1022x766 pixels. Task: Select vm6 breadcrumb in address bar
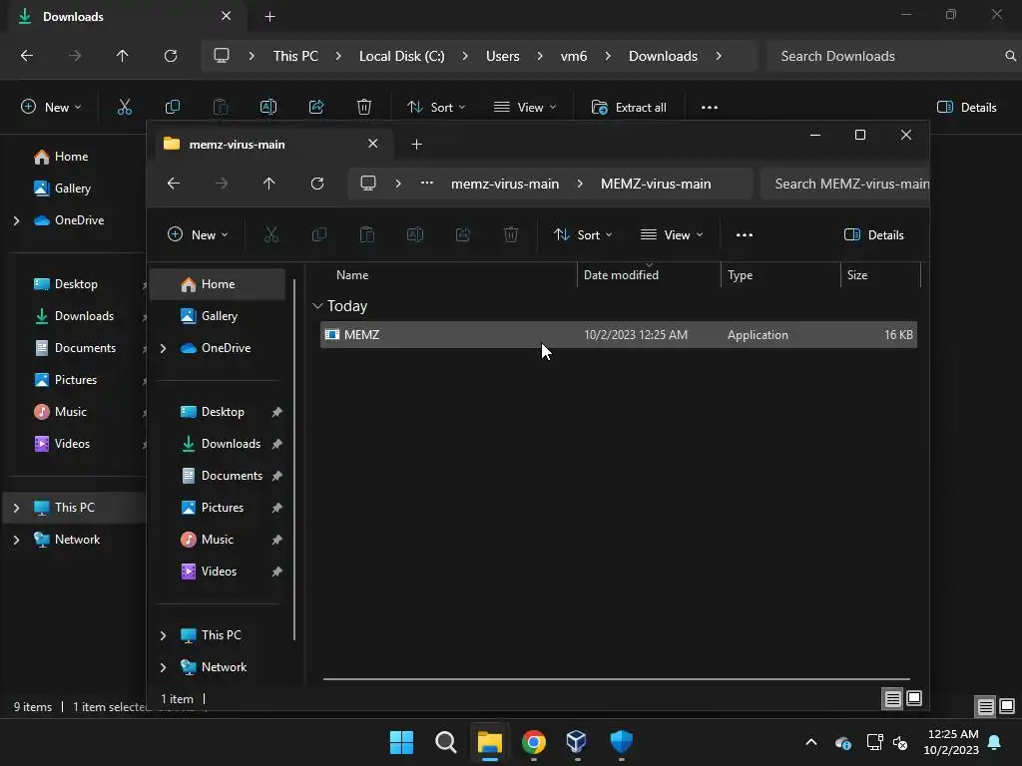pos(574,56)
